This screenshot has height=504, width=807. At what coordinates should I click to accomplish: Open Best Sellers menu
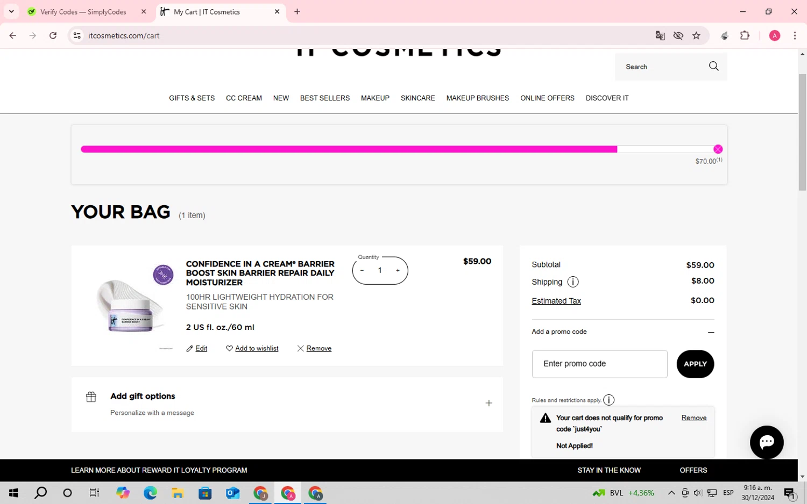coord(325,98)
